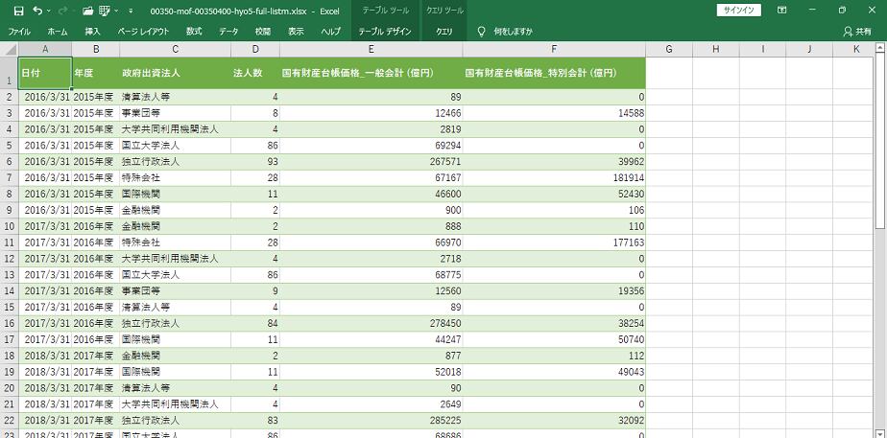Click the select-all corner triangle of the sheet
This screenshot has height=438, width=887.
(x=9, y=49)
